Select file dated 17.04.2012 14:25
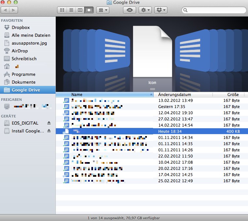 152,175
